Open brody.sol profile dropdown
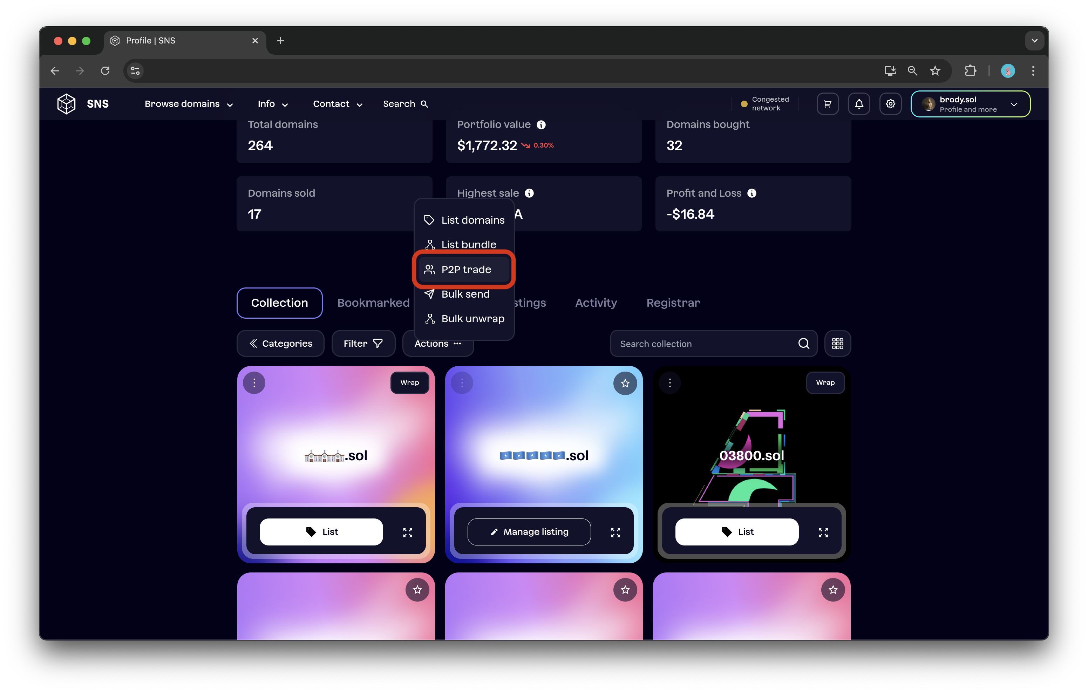Image resolution: width=1088 pixels, height=692 pixels. click(x=970, y=104)
